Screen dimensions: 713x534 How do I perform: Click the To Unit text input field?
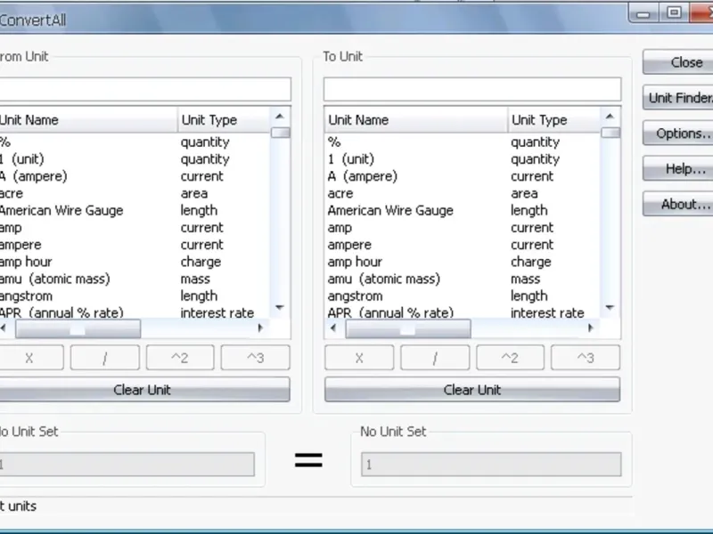[x=472, y=89]
